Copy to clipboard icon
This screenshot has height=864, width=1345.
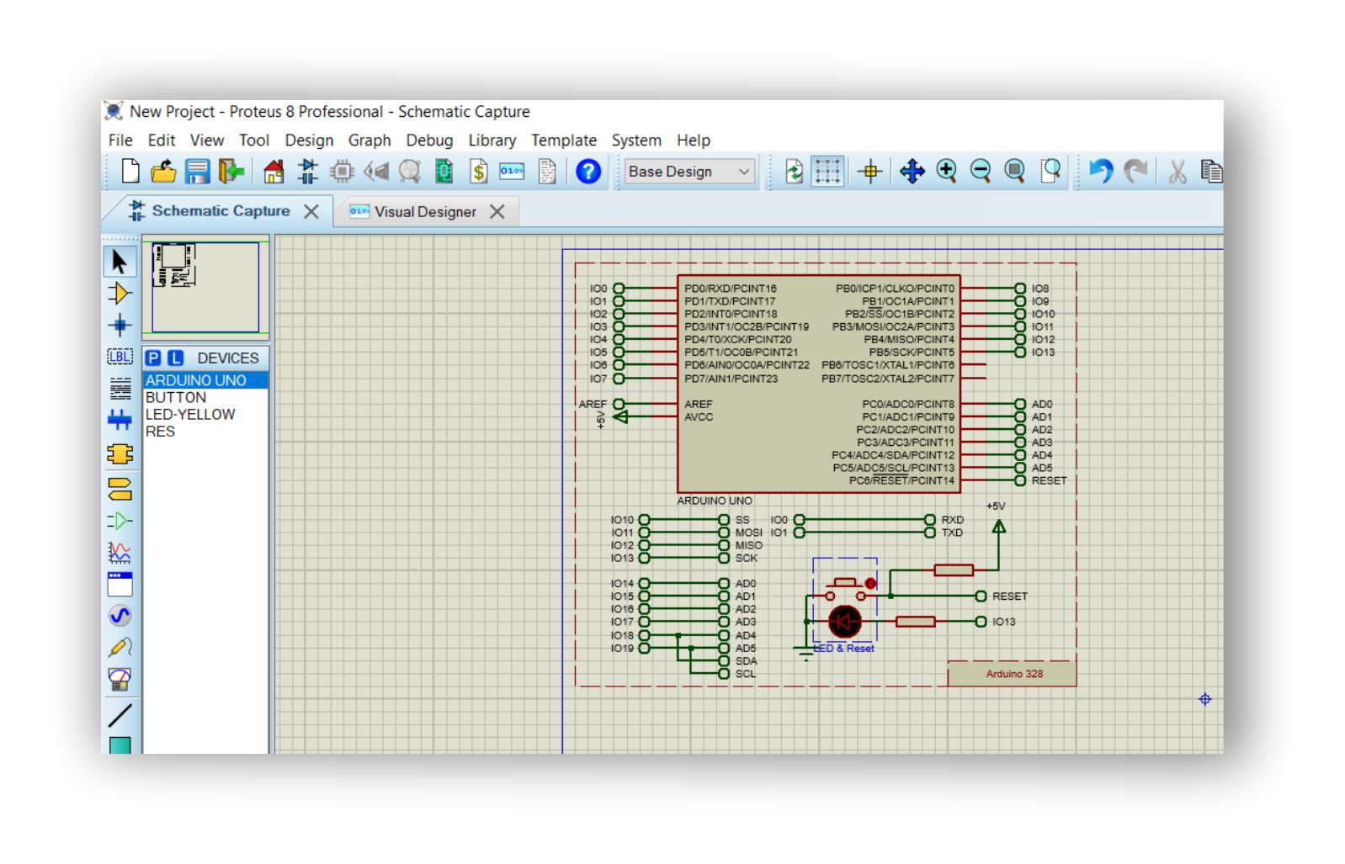point(1211,172)
